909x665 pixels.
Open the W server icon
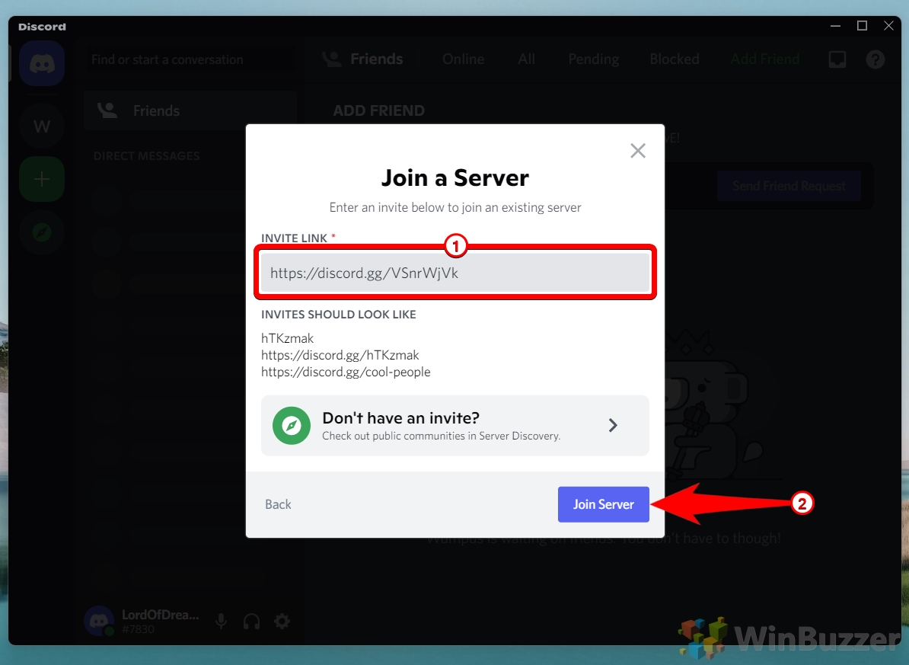coord(42,126)
